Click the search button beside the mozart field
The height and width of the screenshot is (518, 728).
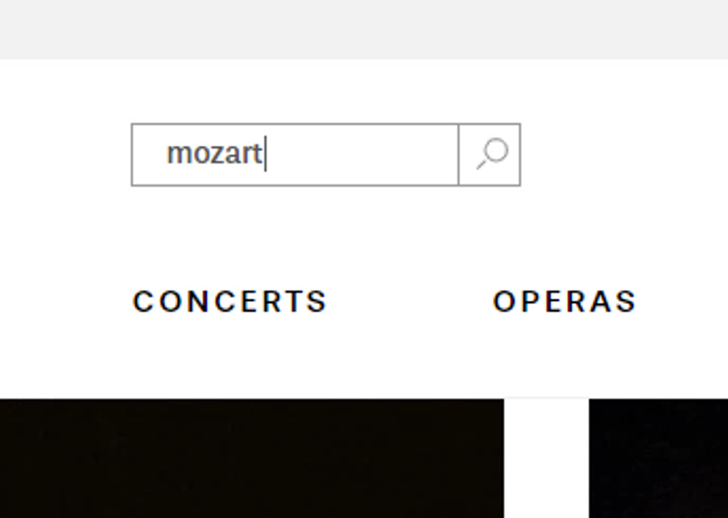(x=489, y=154)
